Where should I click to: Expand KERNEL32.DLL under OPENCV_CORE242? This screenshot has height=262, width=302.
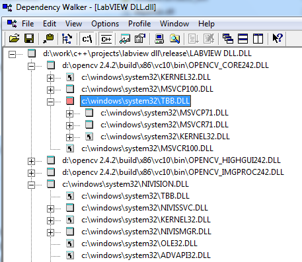coord(50,78)
